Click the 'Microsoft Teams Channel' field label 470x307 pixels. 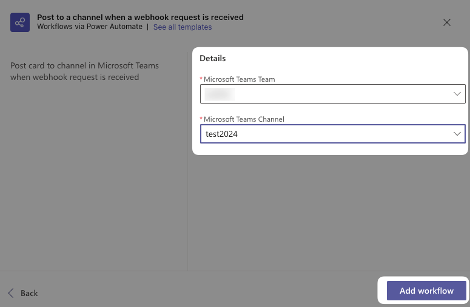pos(244,119)
